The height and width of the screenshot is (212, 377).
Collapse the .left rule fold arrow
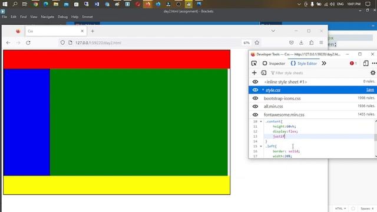pos(261,146)
